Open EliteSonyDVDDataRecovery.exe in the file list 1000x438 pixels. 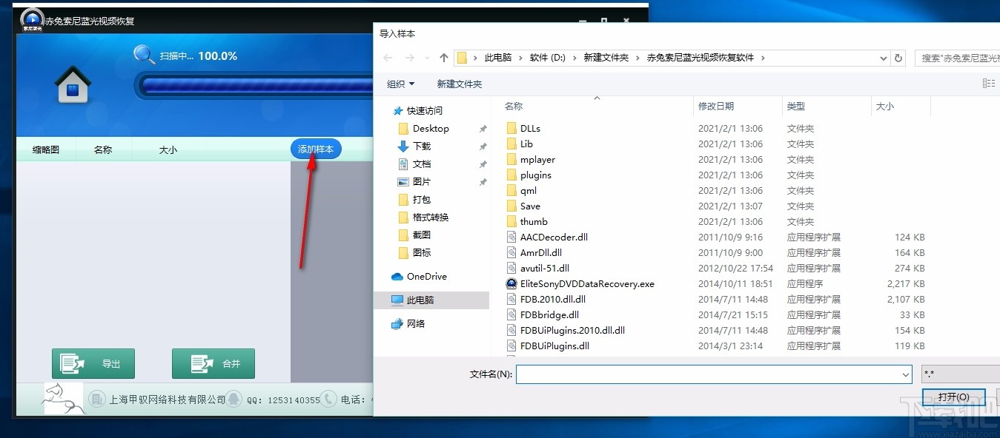(586, 283)
